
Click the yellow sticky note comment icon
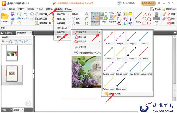pos(130,14)
